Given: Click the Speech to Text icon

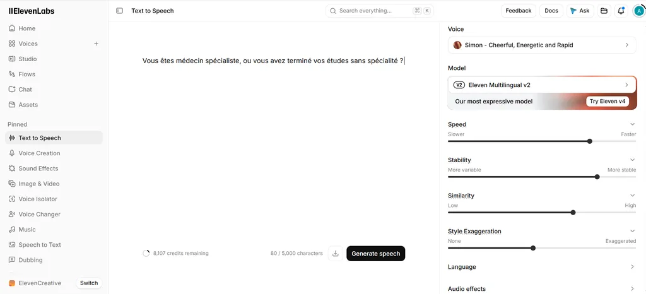Looking at the screenshot, I should point(12,245).
